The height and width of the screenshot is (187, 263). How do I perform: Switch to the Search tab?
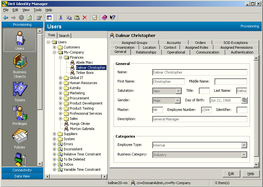tap(64, 35)
